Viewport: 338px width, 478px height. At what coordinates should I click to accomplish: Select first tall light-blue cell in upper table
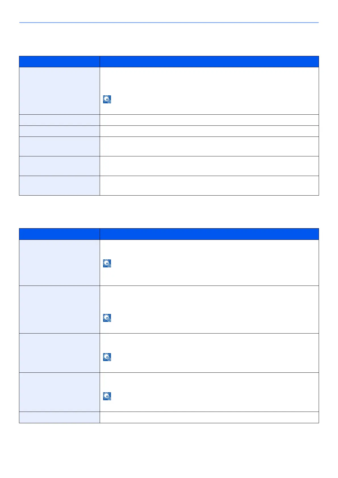(59, 91)
